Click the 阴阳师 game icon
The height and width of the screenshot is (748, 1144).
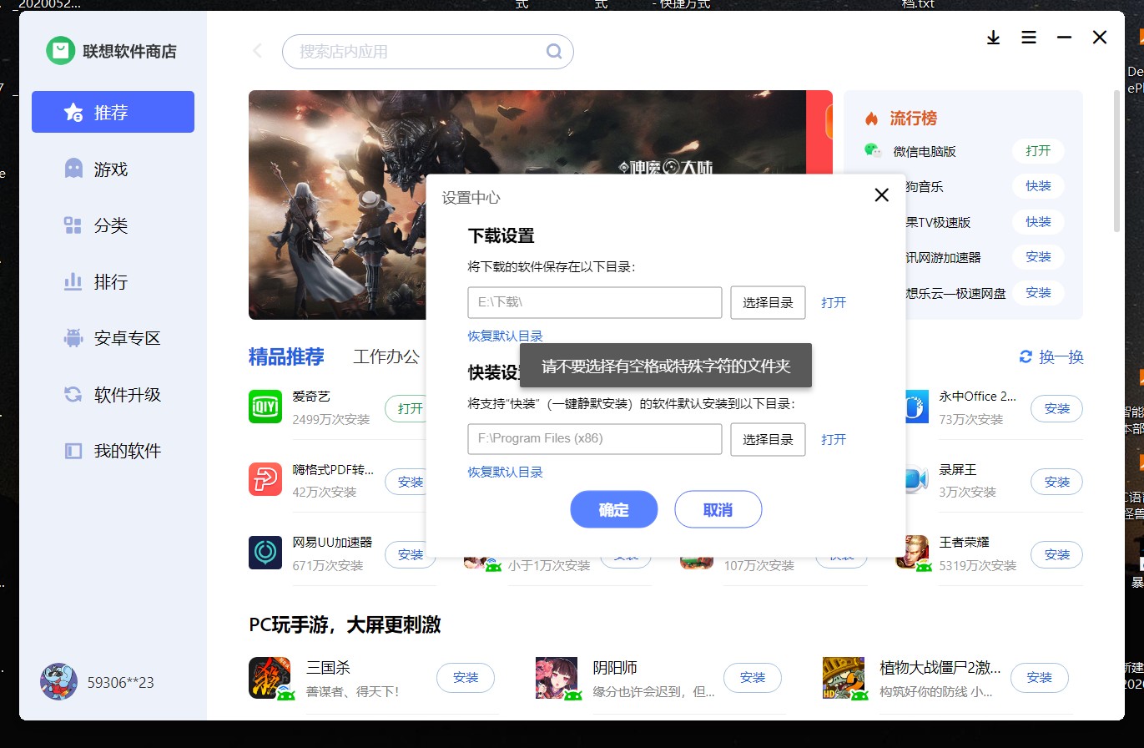pos(557,678)
